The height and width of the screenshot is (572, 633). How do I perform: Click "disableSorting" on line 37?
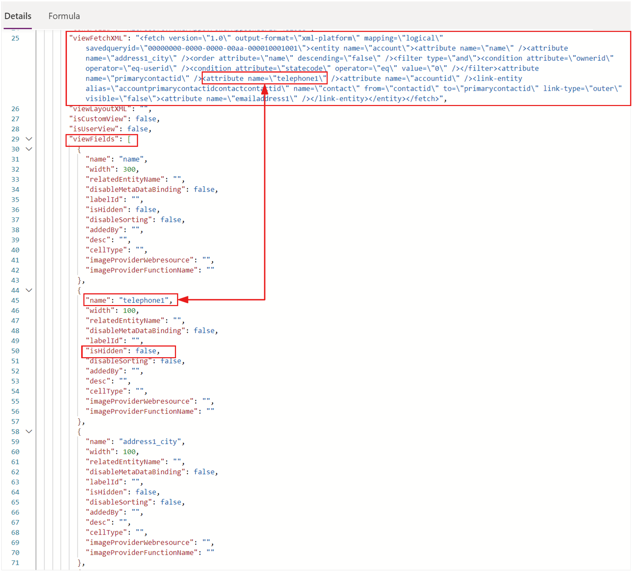pyautogui.click(x=119, y=220)
